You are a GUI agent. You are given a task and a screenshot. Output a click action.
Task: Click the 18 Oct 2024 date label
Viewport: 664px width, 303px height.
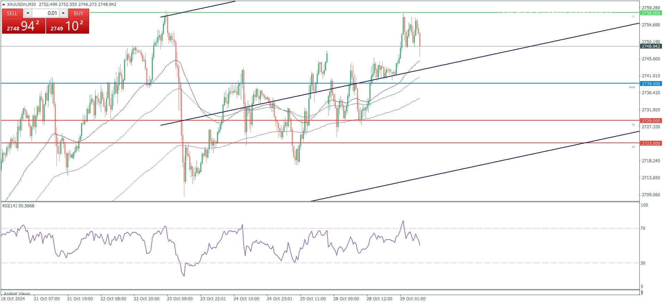click(13, 299)
